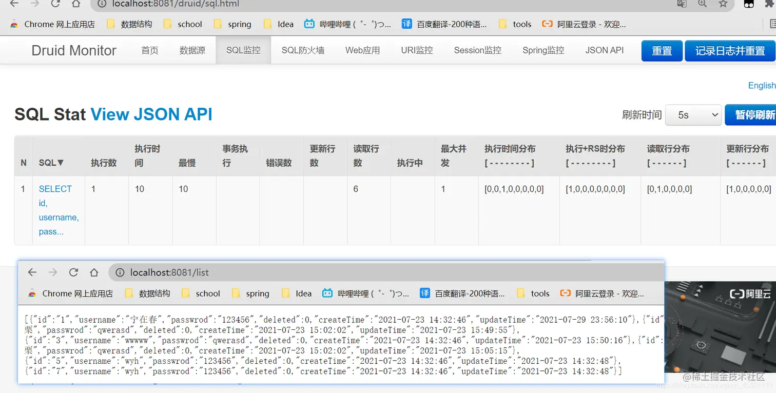Viewport: 776px width, 393px height.
Task: Click the reload icon in the localhost:8081/list window
Action: point(73,272)
